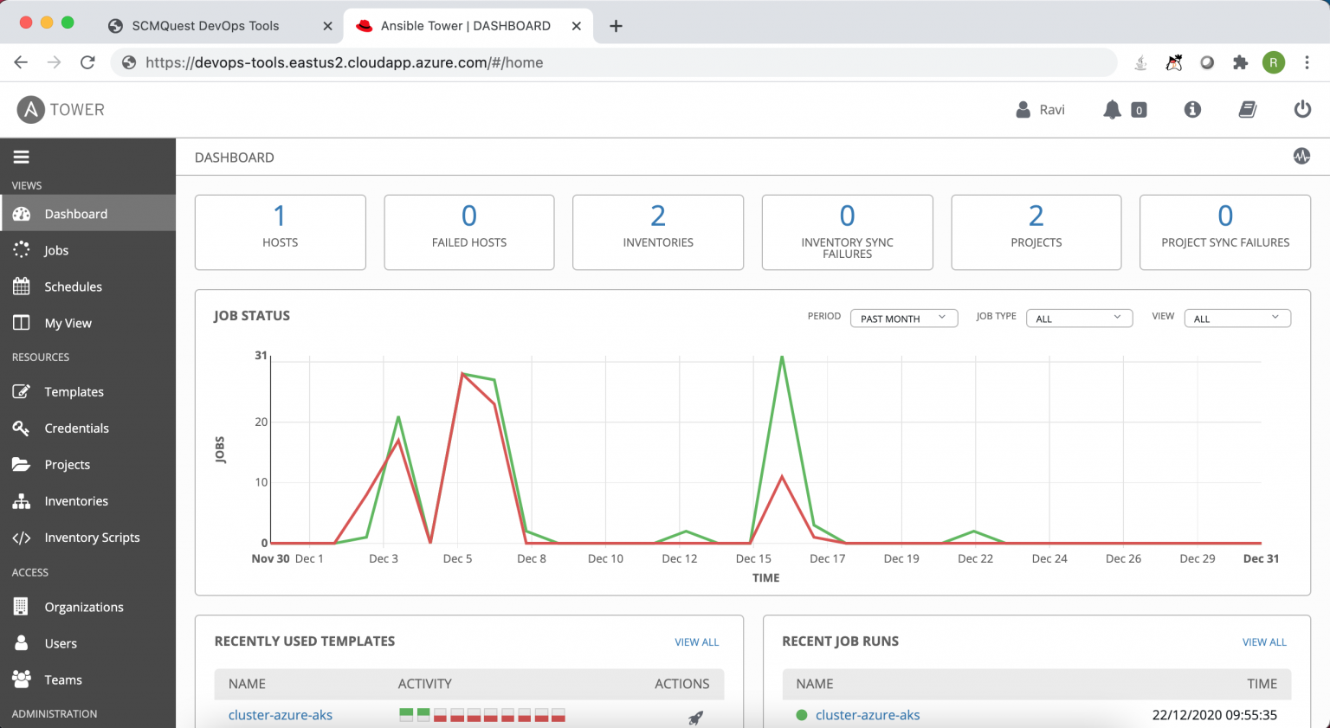Click the Inventory Scripts code icon
This screenshot has width=1330, height=728.
point(22,537)
